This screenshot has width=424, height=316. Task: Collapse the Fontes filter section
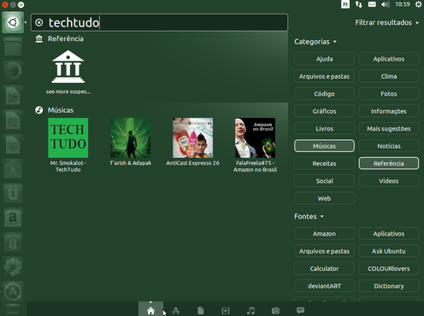309,216
